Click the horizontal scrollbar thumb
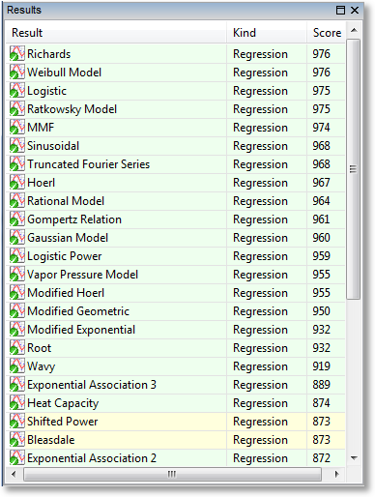This screenshot has height=497, width=375. tap(172, 474)
